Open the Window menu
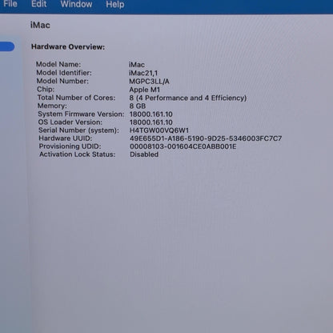Screen dimensions: 333x333 76,4
